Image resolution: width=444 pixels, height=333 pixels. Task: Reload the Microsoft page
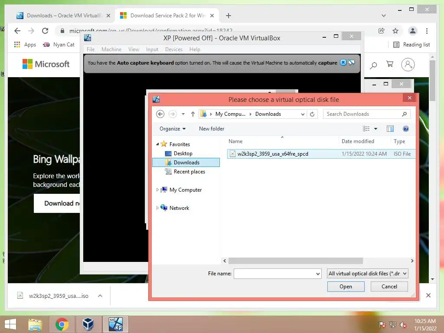point(45,31)
